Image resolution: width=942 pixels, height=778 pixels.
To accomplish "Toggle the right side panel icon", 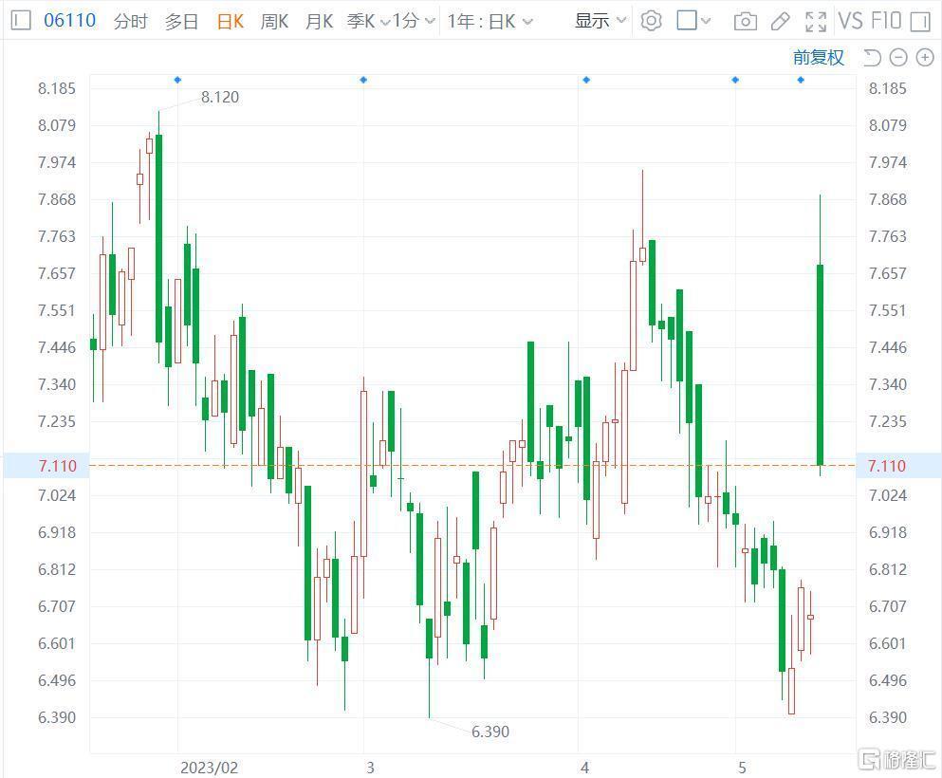I will [920, 22].
